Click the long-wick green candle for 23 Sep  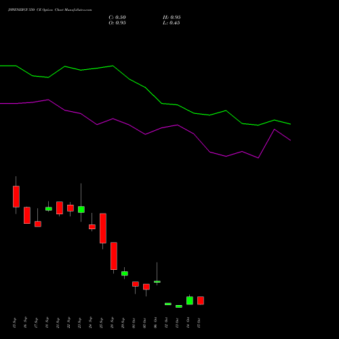(81, 210)
